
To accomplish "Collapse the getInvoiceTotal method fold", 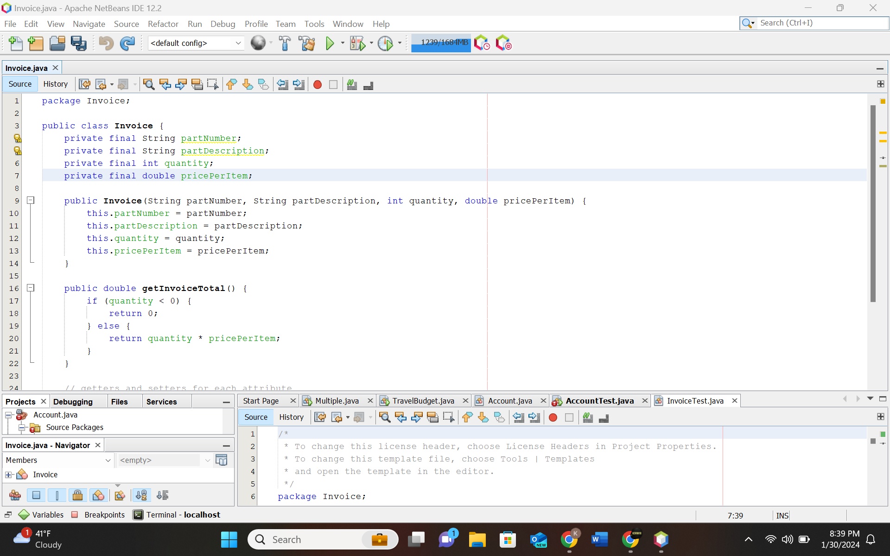I will tap(31, 288).
